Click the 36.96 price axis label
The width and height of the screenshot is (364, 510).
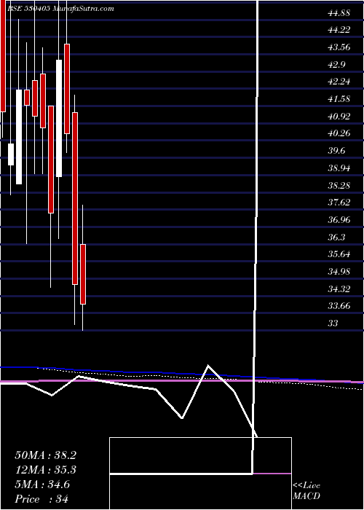tap(339, 220)
